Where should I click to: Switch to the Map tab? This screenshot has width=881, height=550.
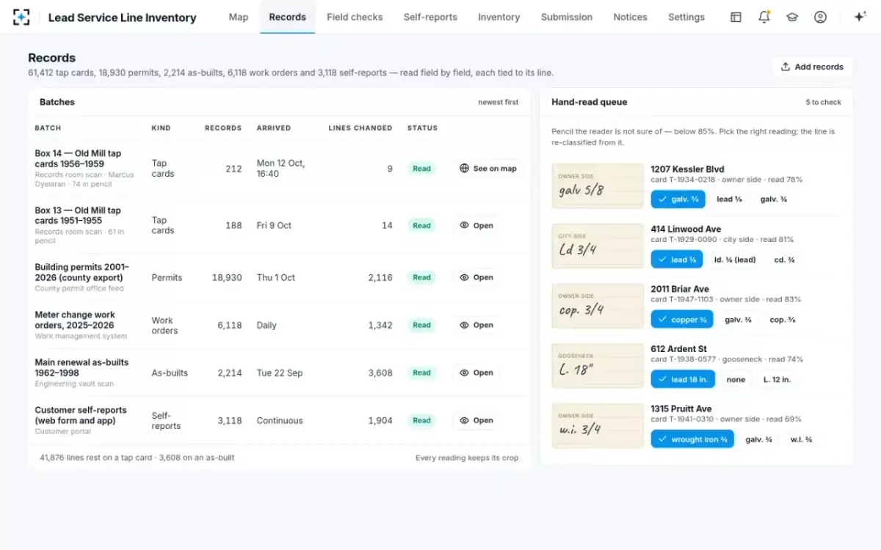pos(239,17)
